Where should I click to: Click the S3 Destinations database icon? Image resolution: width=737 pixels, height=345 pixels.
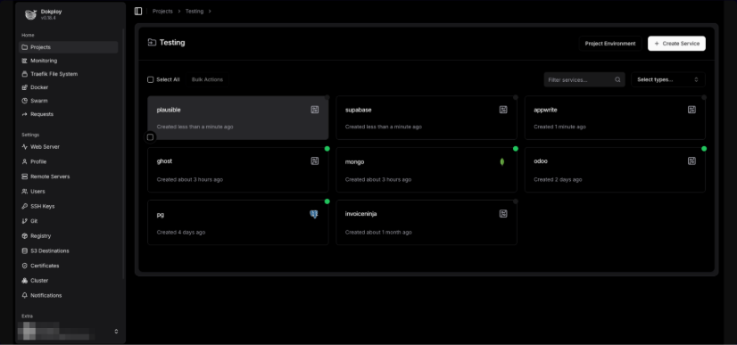click(25, 251)
